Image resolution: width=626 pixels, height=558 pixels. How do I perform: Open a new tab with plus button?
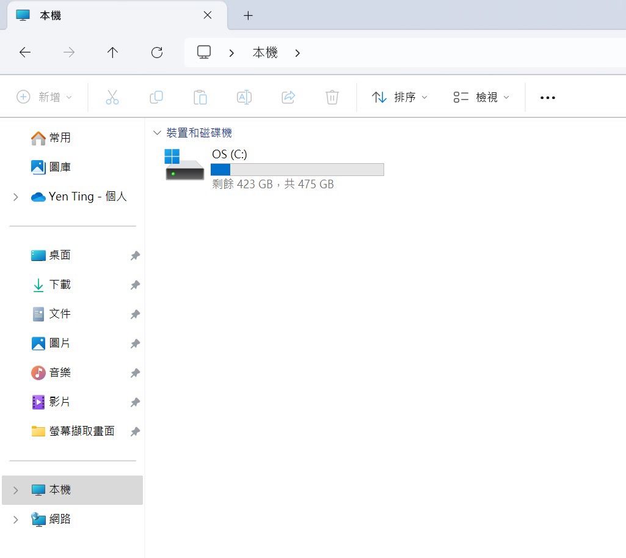click(248, 16)
